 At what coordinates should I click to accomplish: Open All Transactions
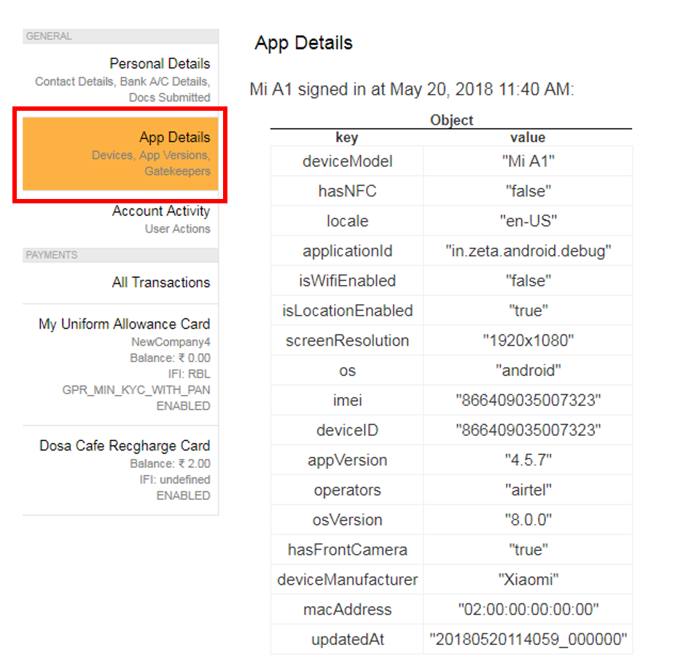tap(120, 283)
